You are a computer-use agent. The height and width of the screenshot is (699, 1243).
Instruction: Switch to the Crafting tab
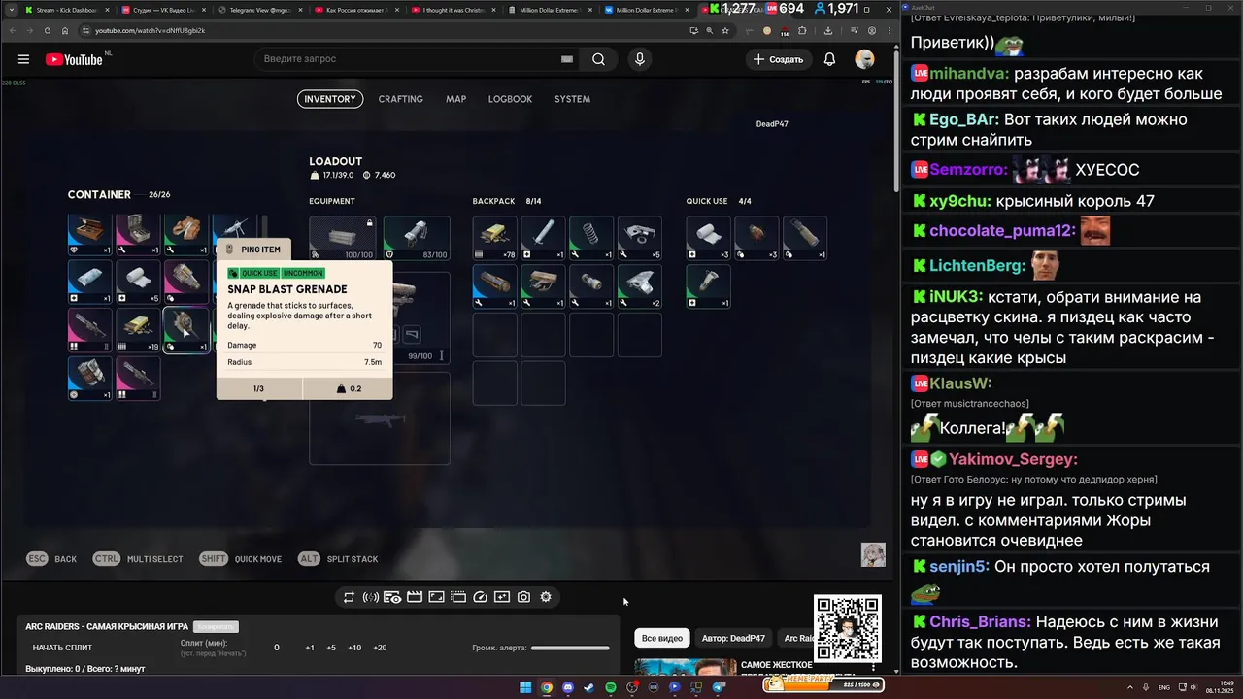[400, 99]
